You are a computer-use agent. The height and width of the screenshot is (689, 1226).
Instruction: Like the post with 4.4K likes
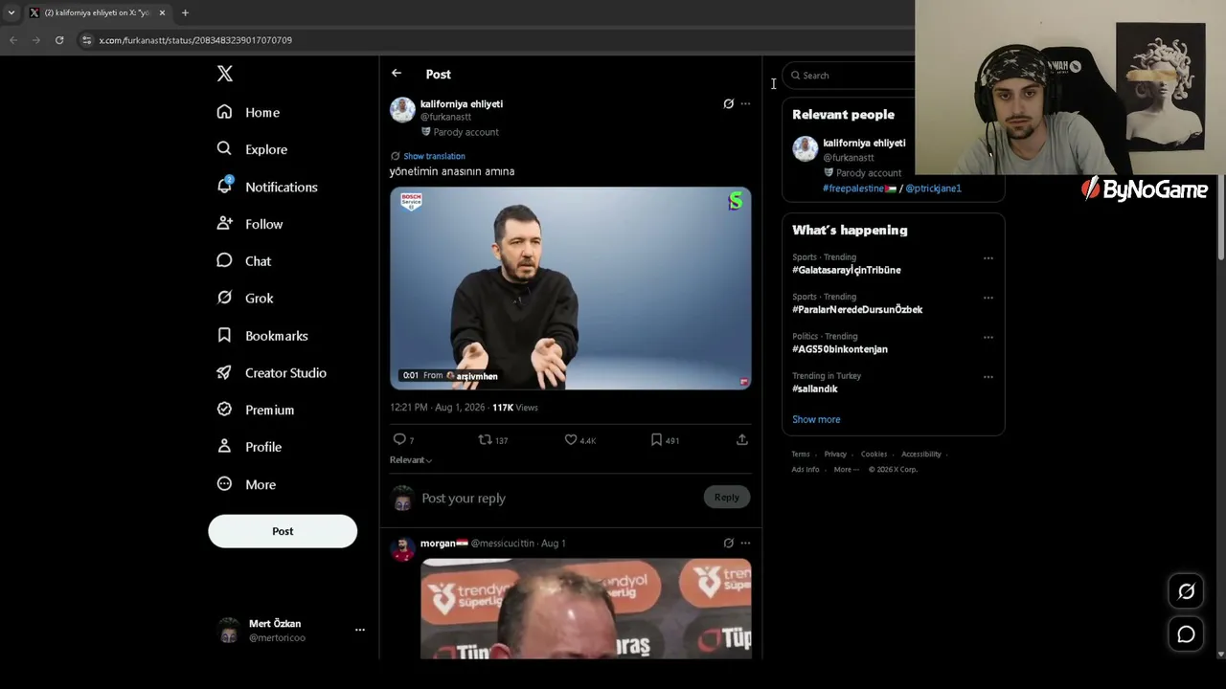571,439
